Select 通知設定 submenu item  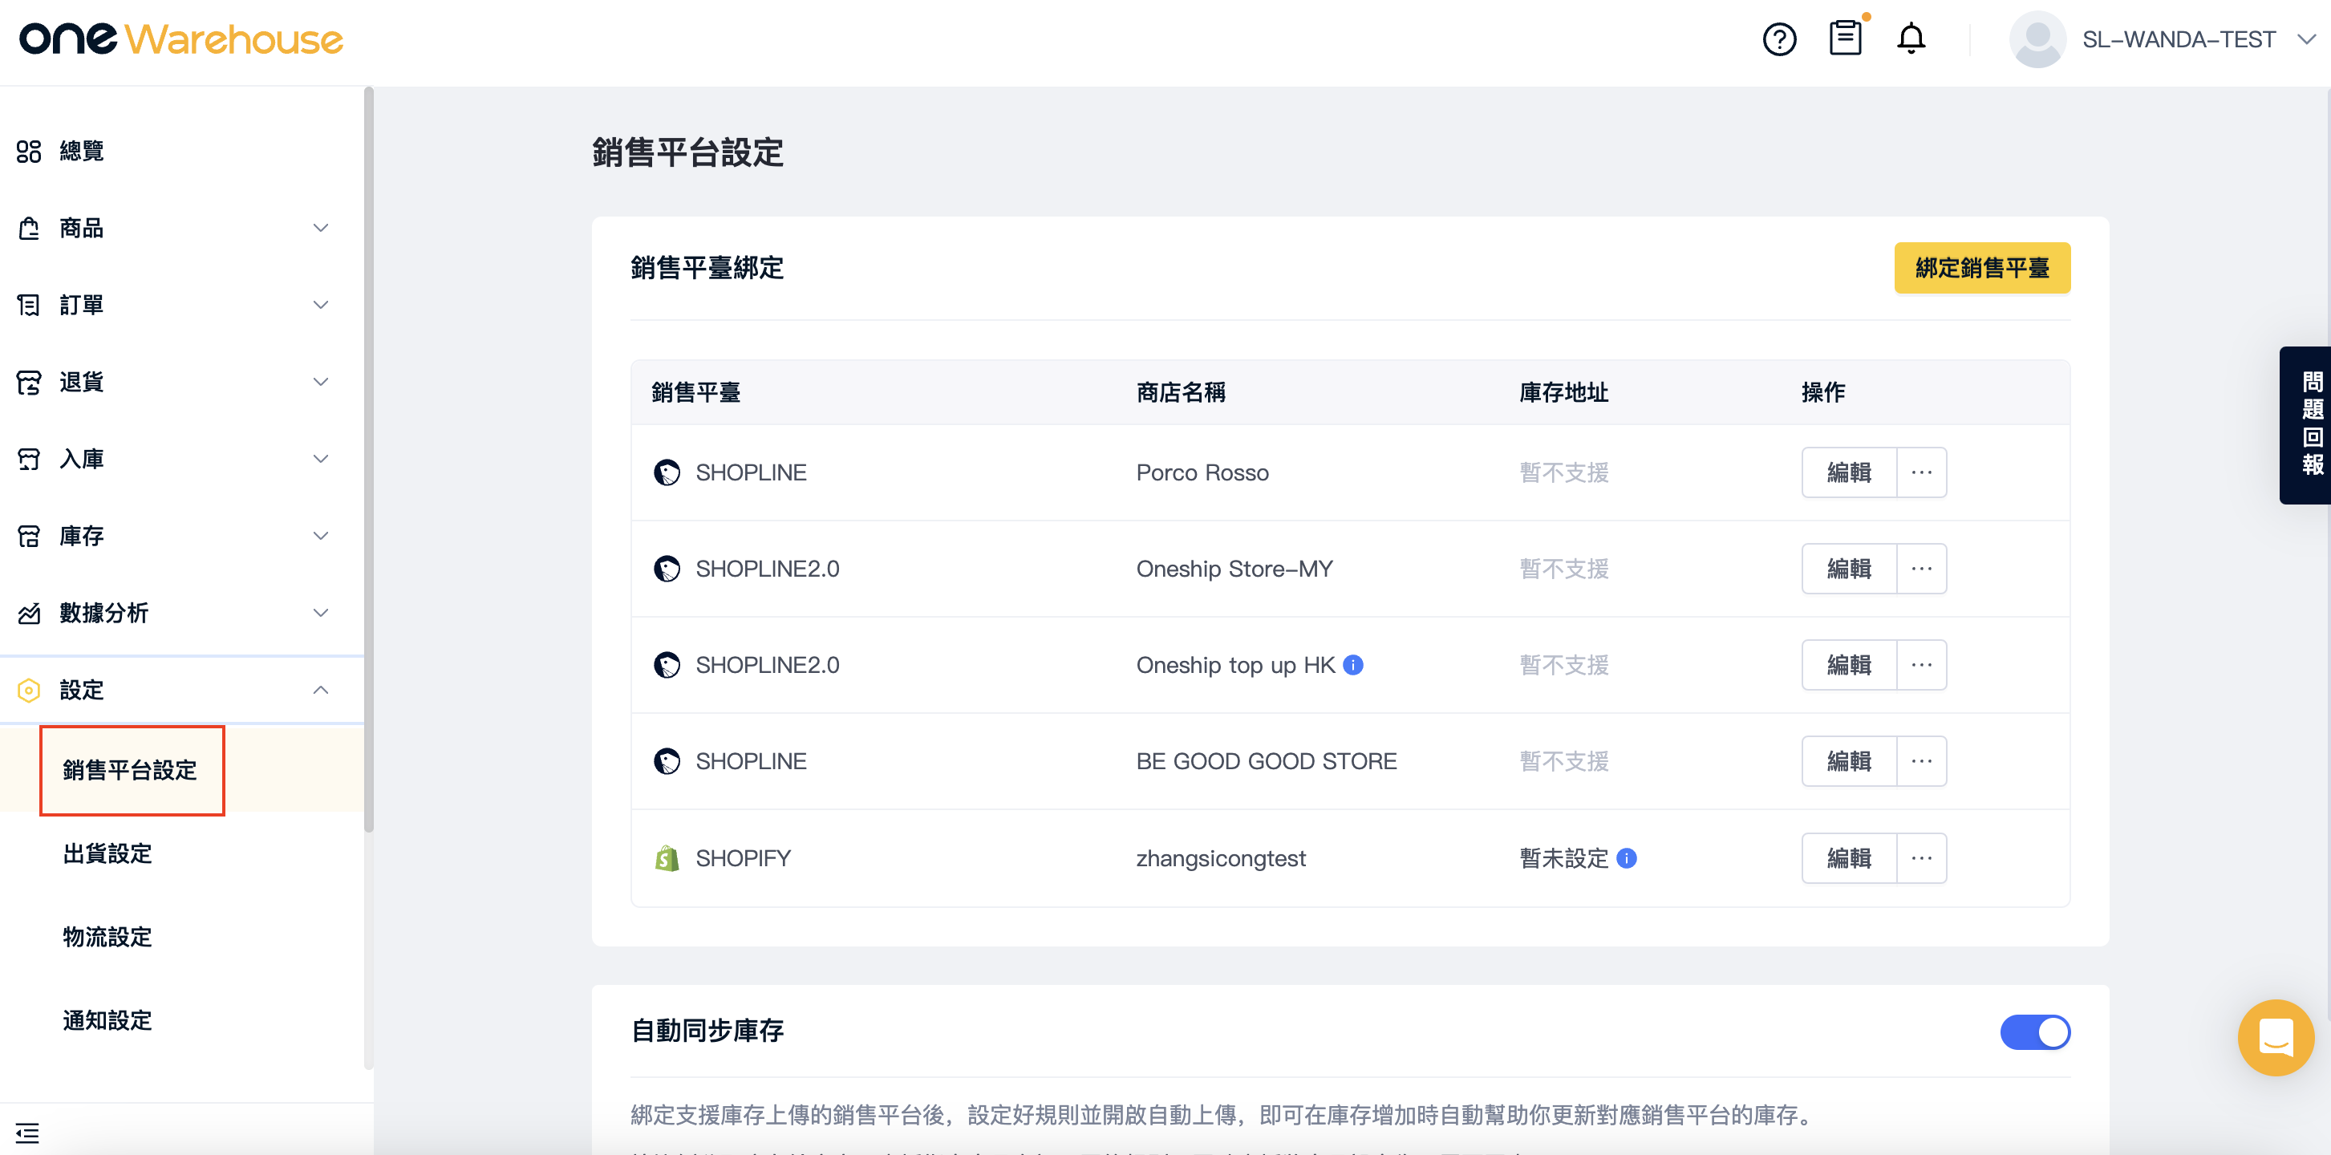coord(107,1020)
